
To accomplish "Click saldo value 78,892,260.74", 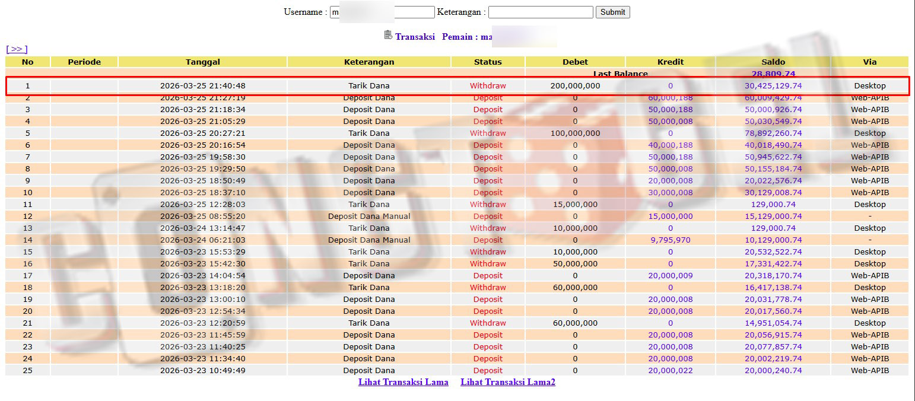I will [x=773, y=133].
